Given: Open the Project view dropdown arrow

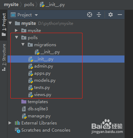Looking at the screenshot, I should 36,15.
